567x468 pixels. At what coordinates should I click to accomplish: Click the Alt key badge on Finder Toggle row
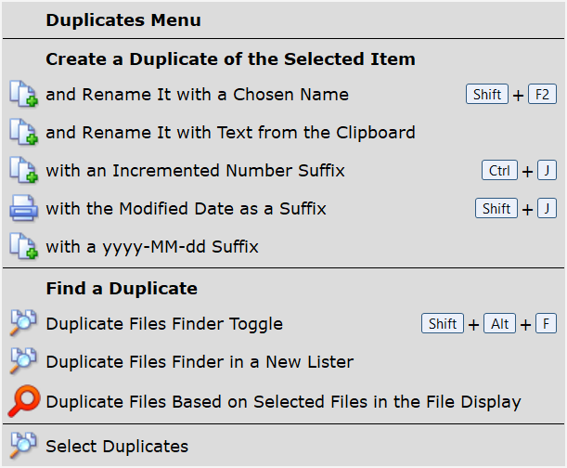[499, 324]
